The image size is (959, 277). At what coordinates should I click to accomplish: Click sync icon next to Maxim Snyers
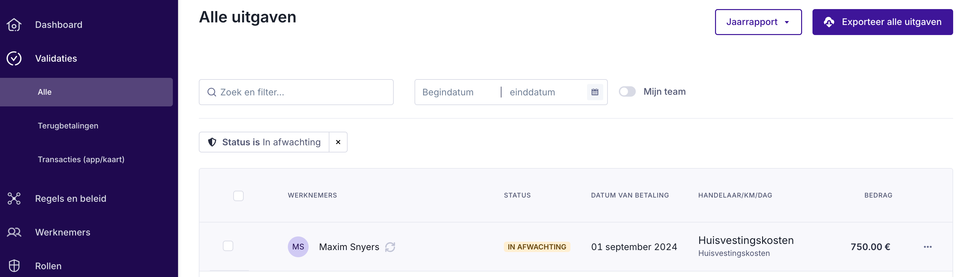click(390, 247)
